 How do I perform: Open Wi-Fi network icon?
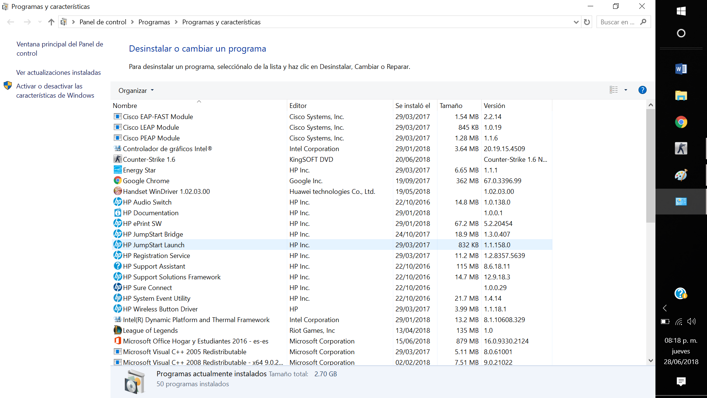(x=679, y=321)
